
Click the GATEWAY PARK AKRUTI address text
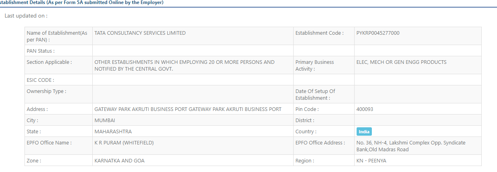pyautogui.click(x=188, y=109)
